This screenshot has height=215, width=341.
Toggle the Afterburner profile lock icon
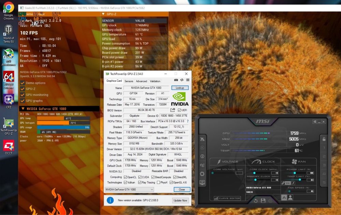pyautogui.click(x=324, y=139)
